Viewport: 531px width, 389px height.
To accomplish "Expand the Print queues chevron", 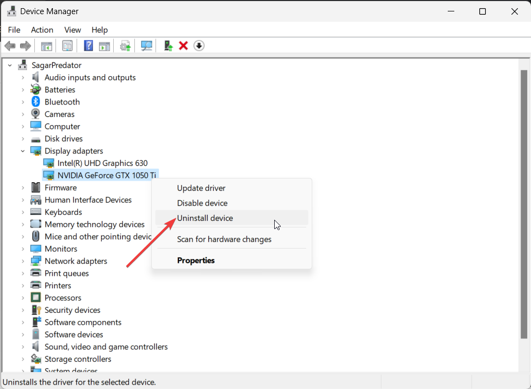I will click(23, 273).
